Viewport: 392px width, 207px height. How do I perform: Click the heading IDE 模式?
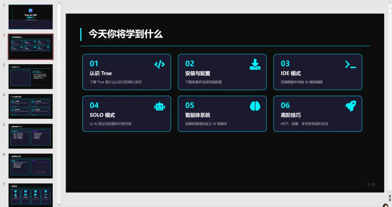(291, 74)
